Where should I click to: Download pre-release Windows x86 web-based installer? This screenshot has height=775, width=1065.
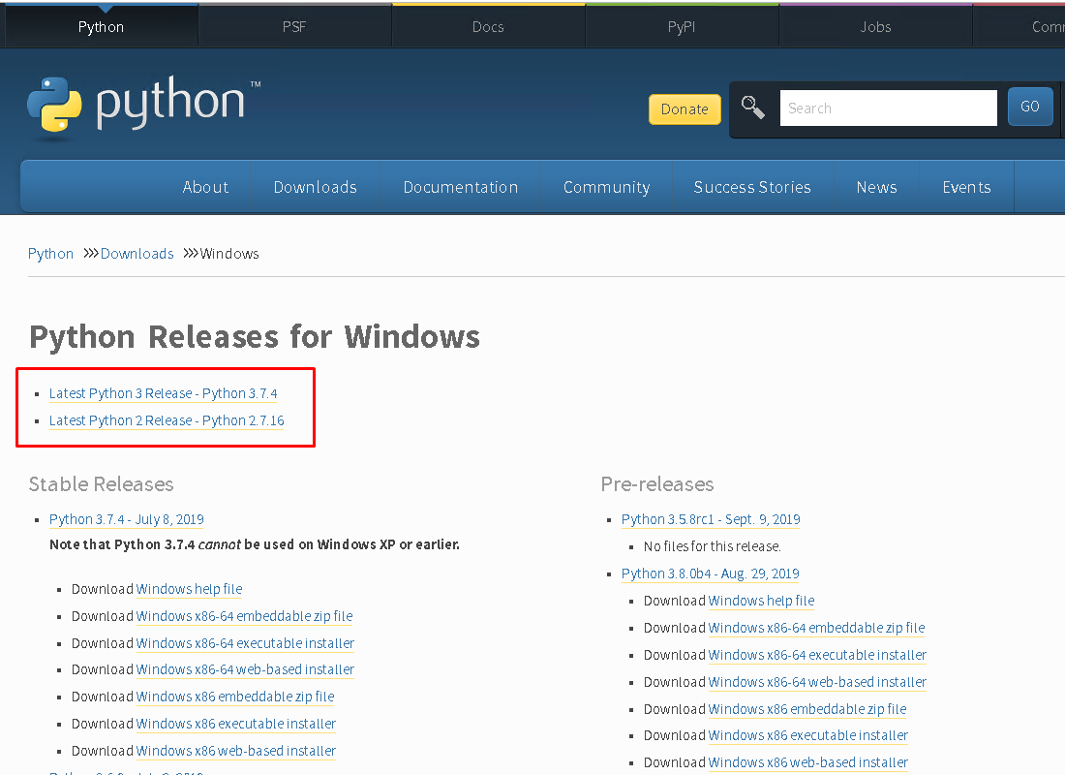point(808,762)
